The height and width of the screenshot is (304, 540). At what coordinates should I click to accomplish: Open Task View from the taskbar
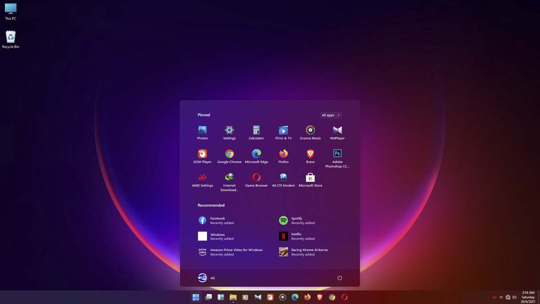[208, 297]
